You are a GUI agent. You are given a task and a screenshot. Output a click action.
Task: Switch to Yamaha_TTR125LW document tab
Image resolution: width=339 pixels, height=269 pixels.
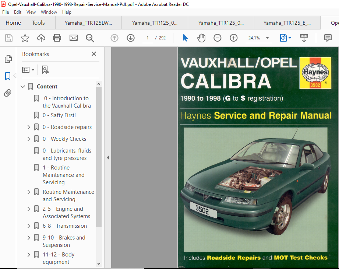pos(88,23)
